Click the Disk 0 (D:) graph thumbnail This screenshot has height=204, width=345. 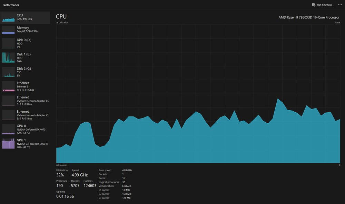pos(8,43)
